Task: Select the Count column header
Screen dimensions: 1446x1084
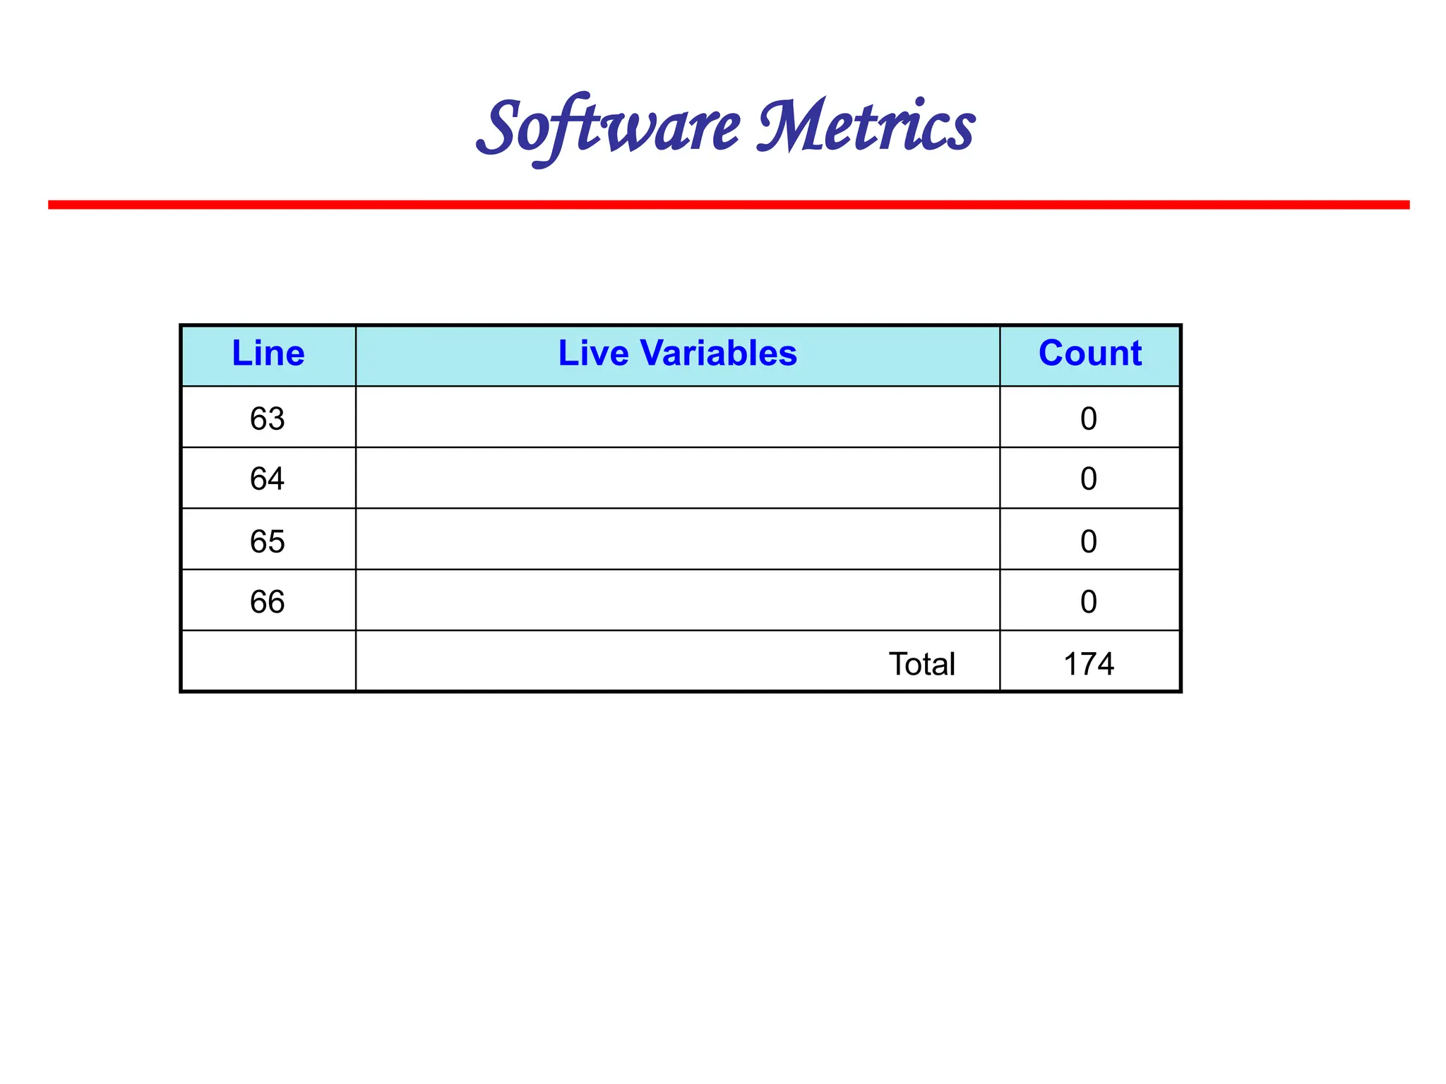Action: pos(1089,354)
